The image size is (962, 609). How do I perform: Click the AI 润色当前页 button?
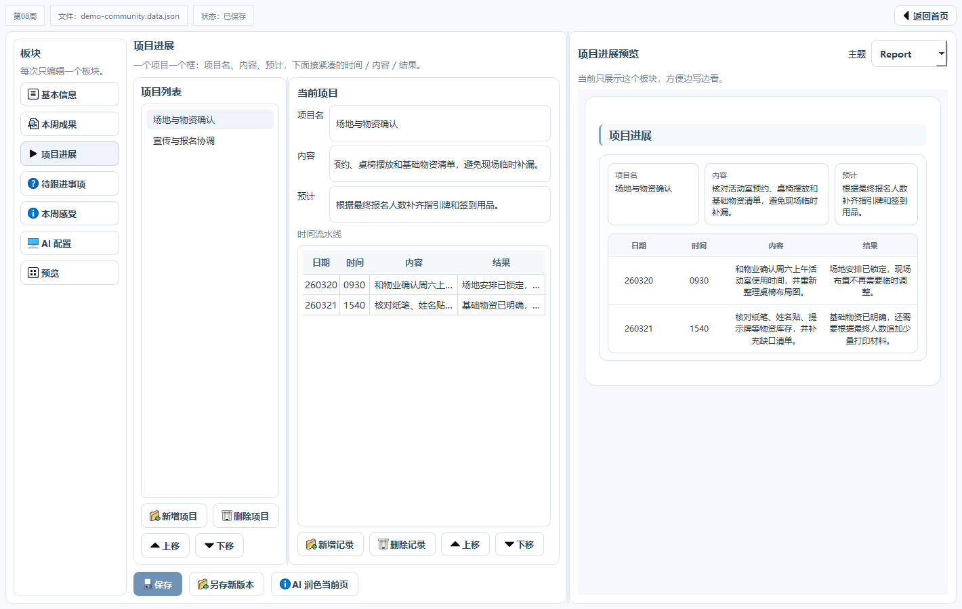314,584
